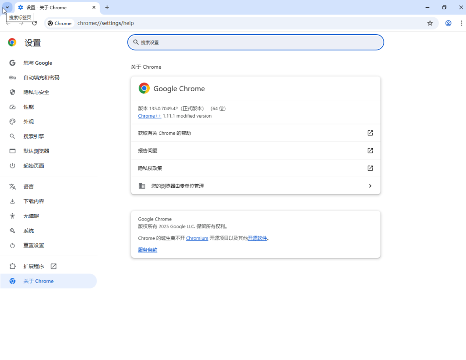The width and height of the screenshot is (466, 360).
Task: Open the 外观 appearance settings
Action: pos(28,121)
